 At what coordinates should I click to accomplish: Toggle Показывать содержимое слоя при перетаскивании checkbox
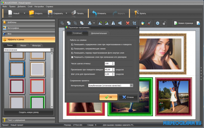coord(72,45)
